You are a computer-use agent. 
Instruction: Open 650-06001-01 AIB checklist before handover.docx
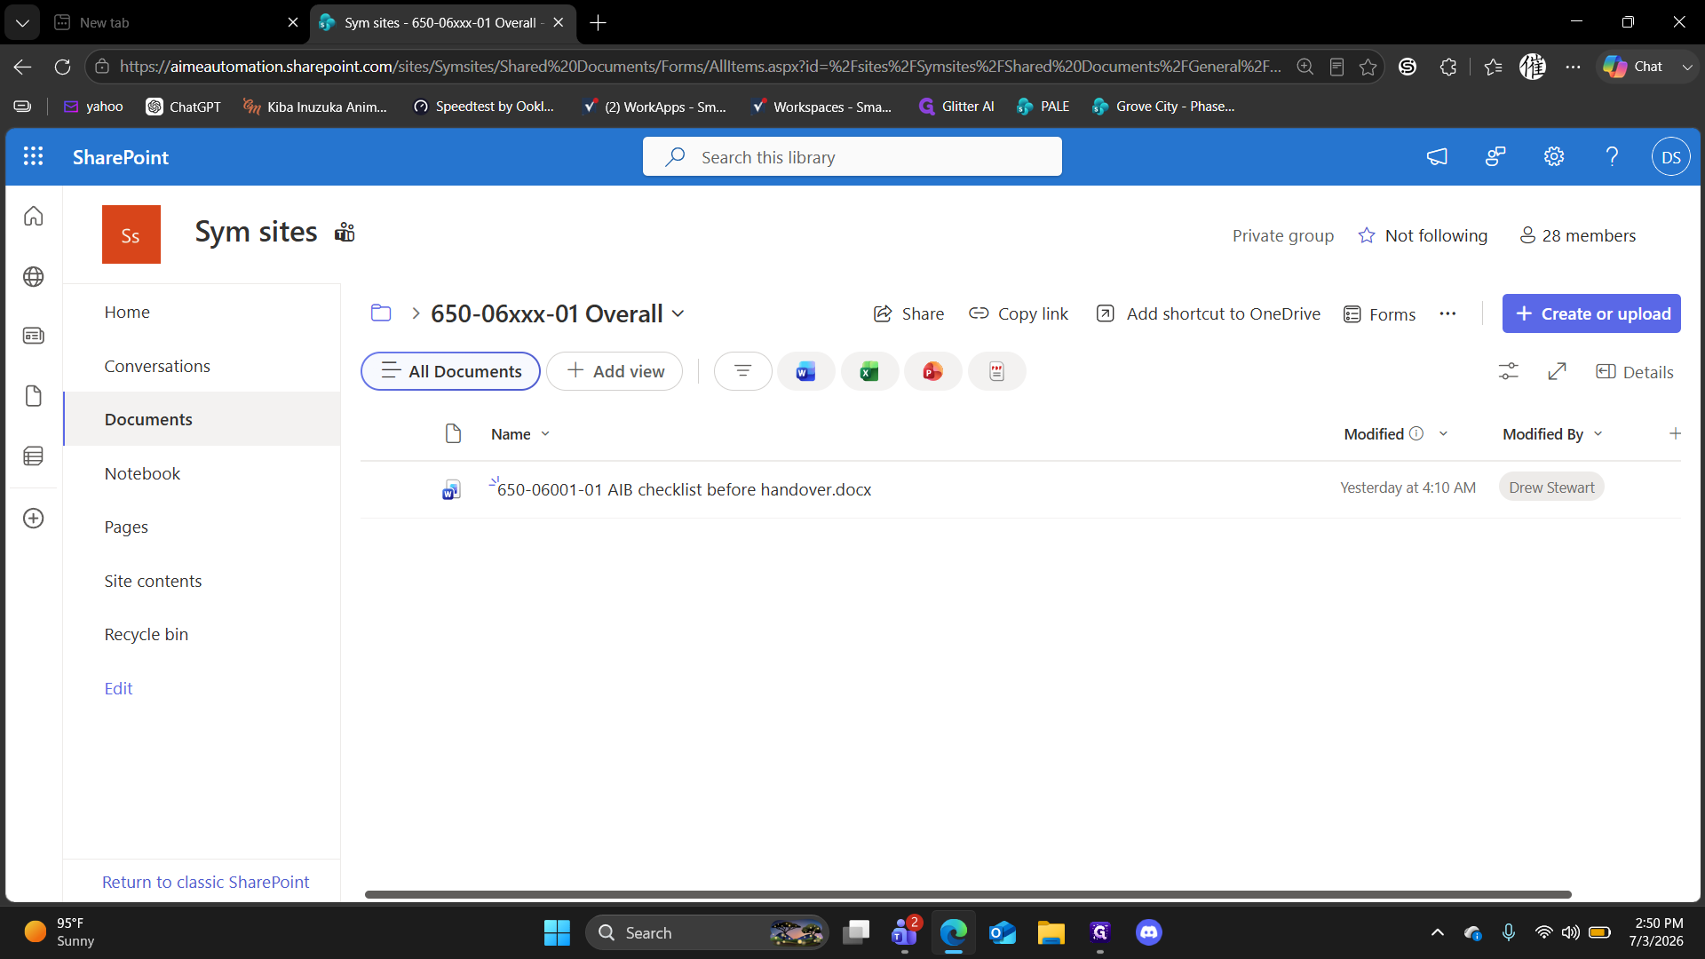[684, 489]
